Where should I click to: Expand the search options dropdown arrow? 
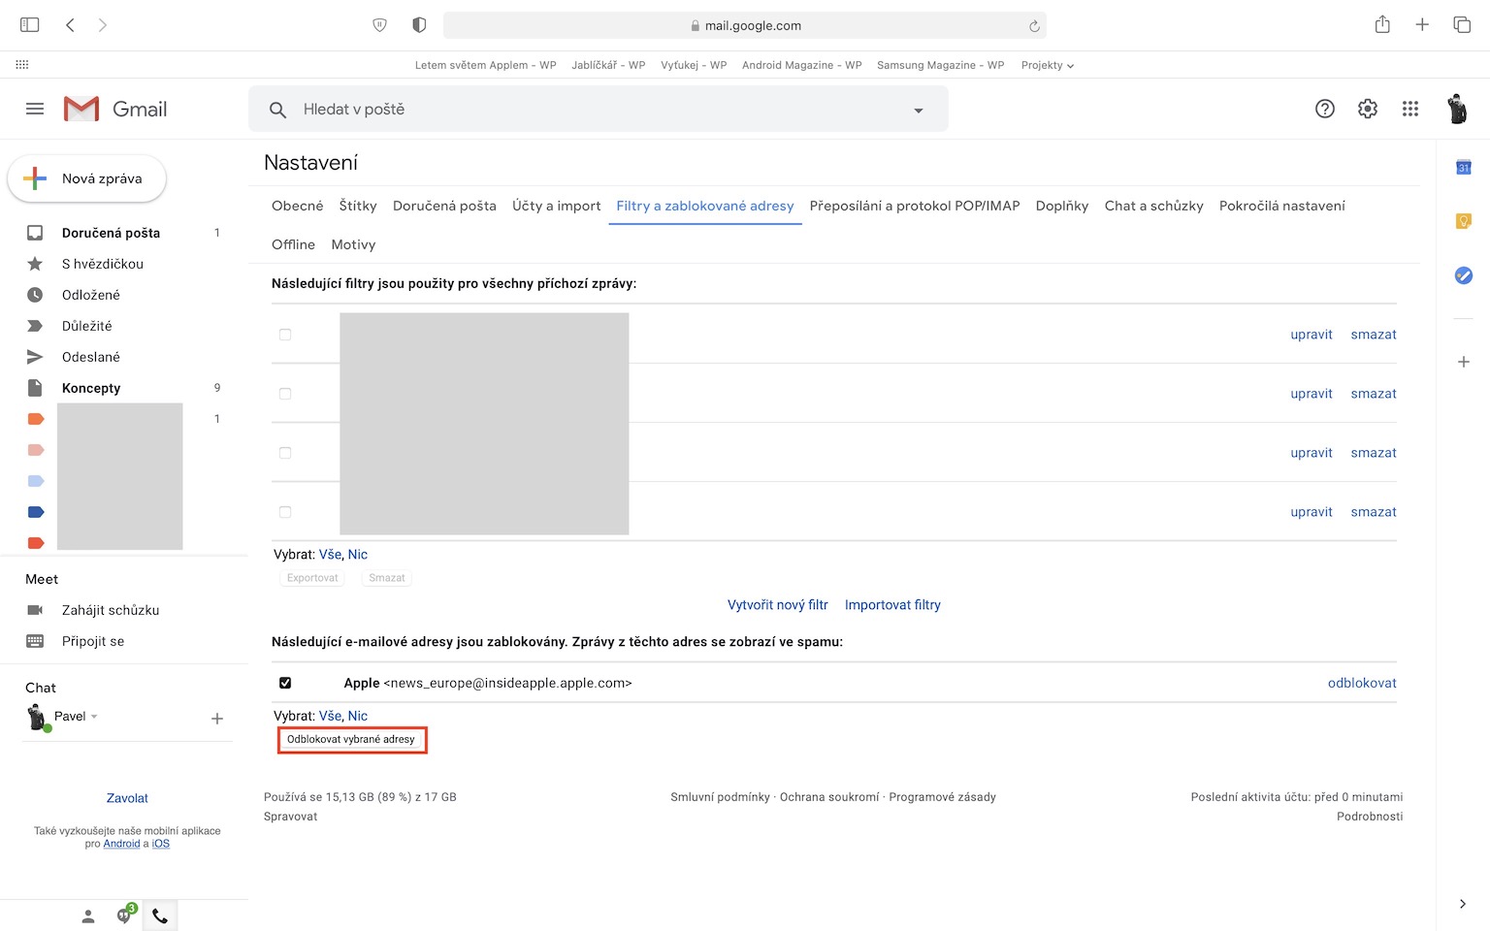(x=918, y=111)
